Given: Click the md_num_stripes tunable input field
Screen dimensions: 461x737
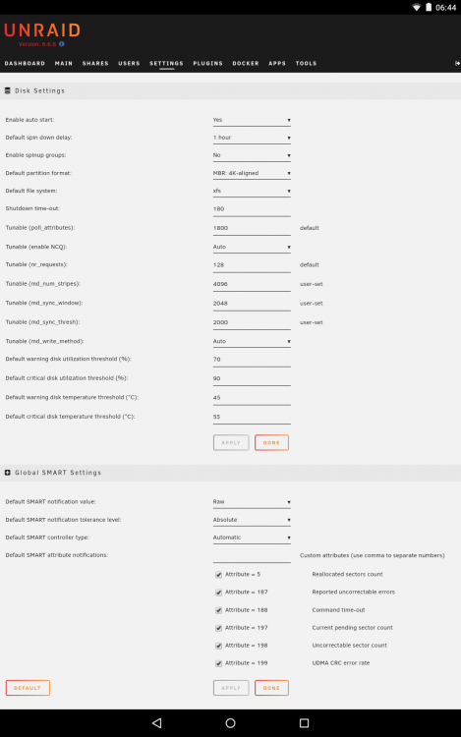Looking at the screenshot, I should pos(252,284).
